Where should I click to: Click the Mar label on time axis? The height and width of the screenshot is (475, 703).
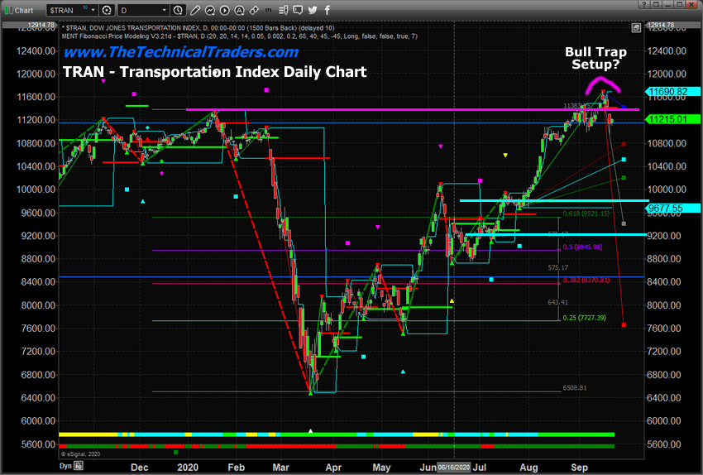(280, 467)
